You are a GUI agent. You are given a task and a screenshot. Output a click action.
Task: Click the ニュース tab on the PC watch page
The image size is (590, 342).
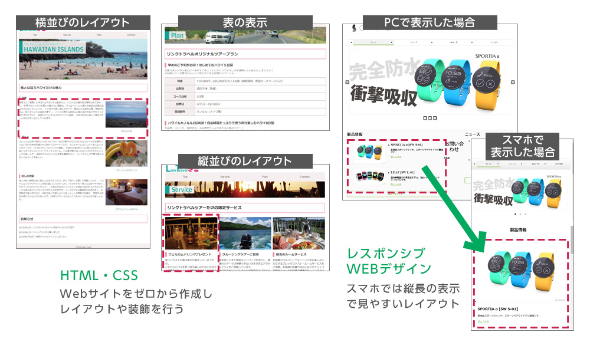pos(414,42)
